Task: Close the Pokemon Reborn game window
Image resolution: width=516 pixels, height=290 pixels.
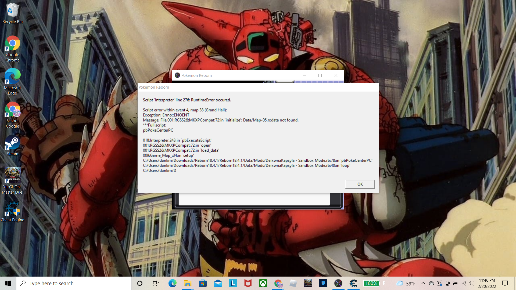Action: [336, 75]
